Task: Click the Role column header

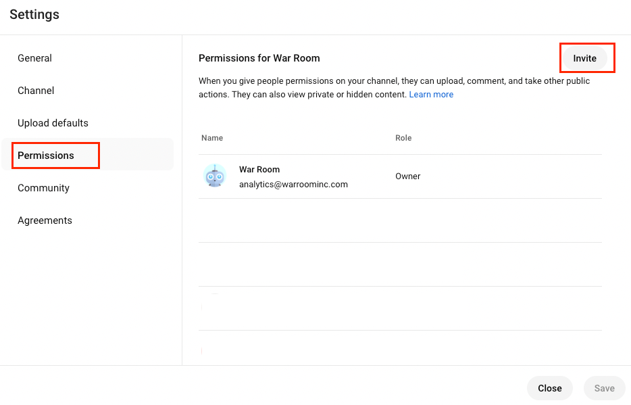Action: tap(403, 138)
